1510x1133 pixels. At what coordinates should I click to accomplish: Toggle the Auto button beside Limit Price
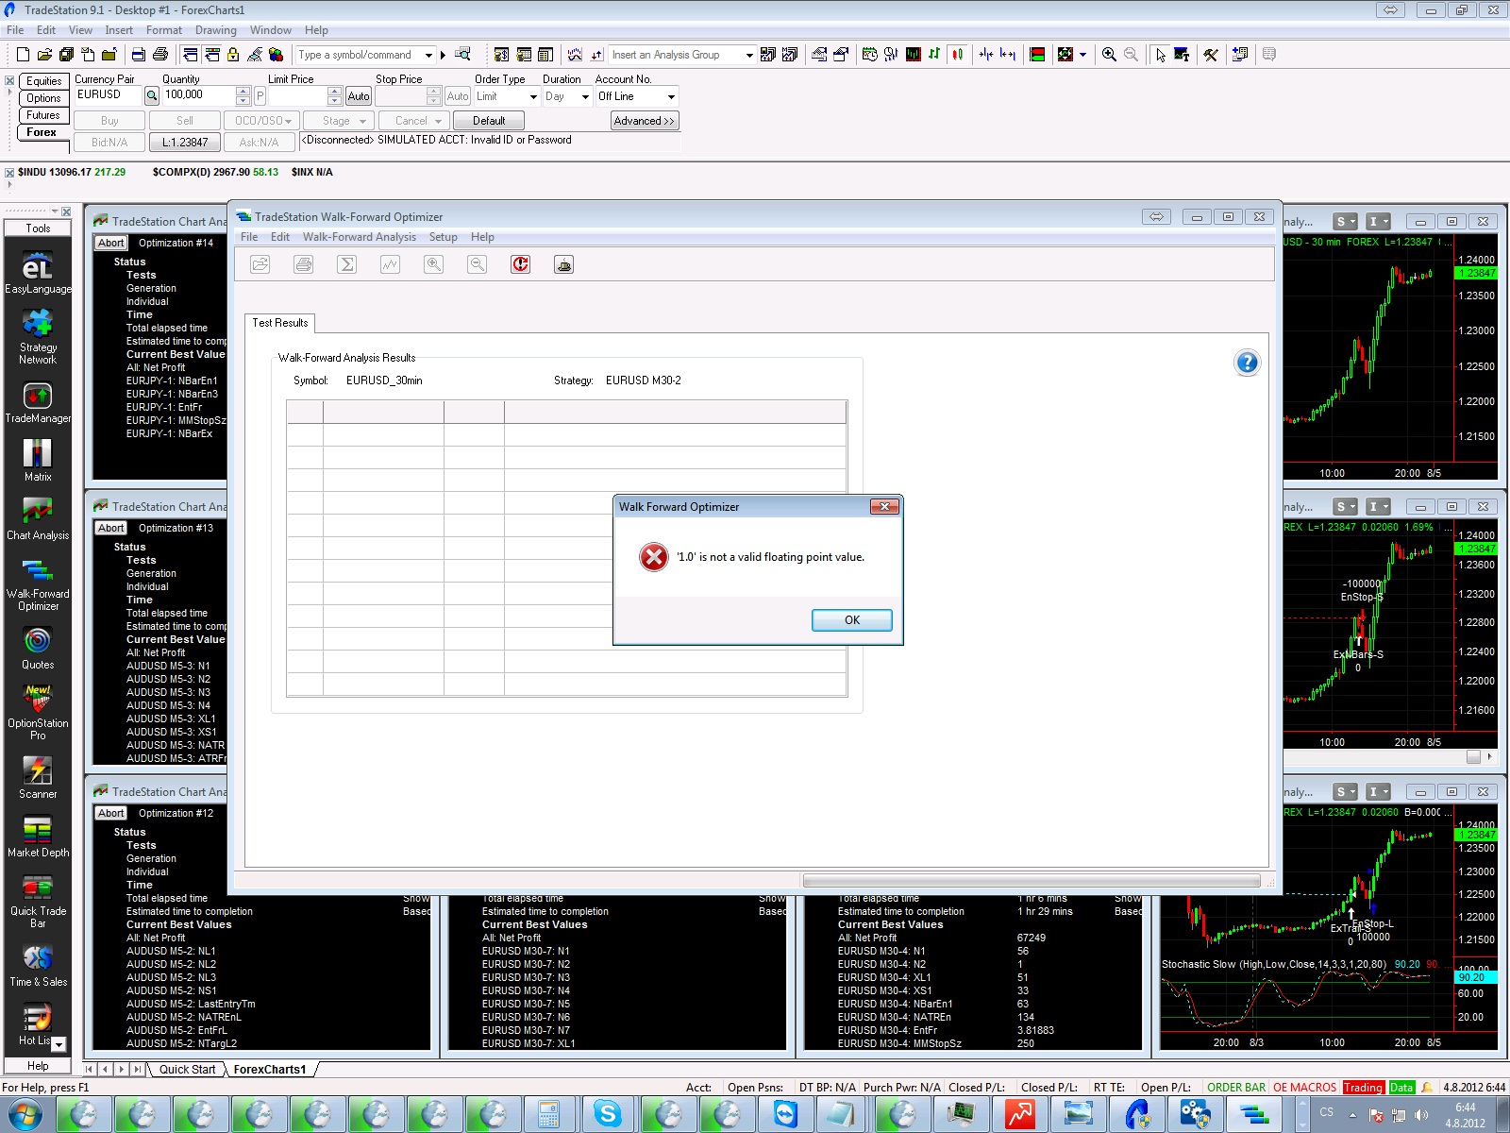tap(359, 96)
